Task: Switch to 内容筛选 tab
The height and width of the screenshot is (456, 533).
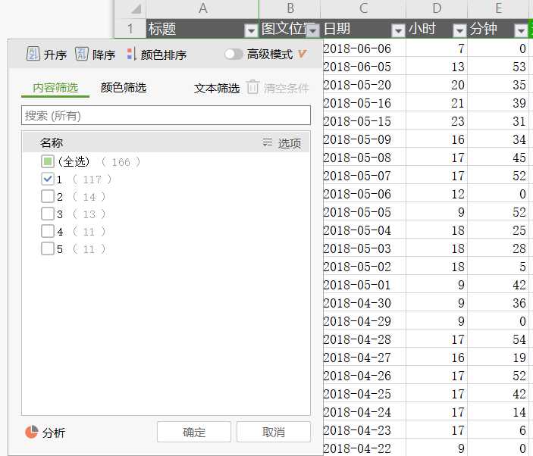Action: point(55,88)
